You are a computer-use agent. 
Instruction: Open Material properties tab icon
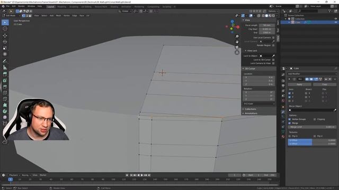pos(283,136)
